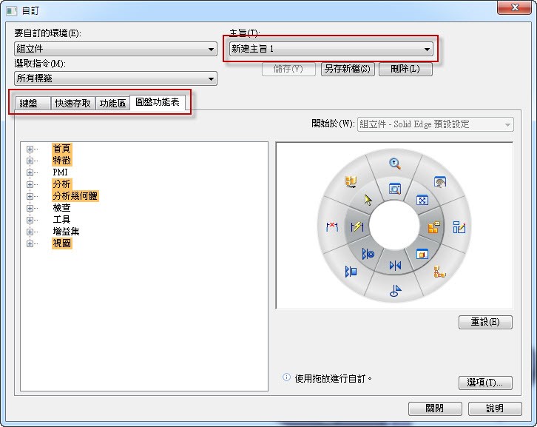Click the 關閉 button
This screenshot has width=537, height=427.
[x=435, y=408]
